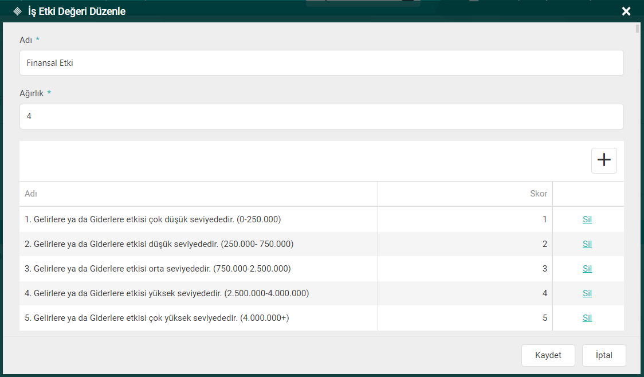Focus the Ağırlık field with value 4
Screen dimensions: 644x377
click(321, 116)
